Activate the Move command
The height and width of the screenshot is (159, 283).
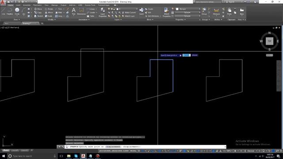pyautogui.click(x=38, y=9)
